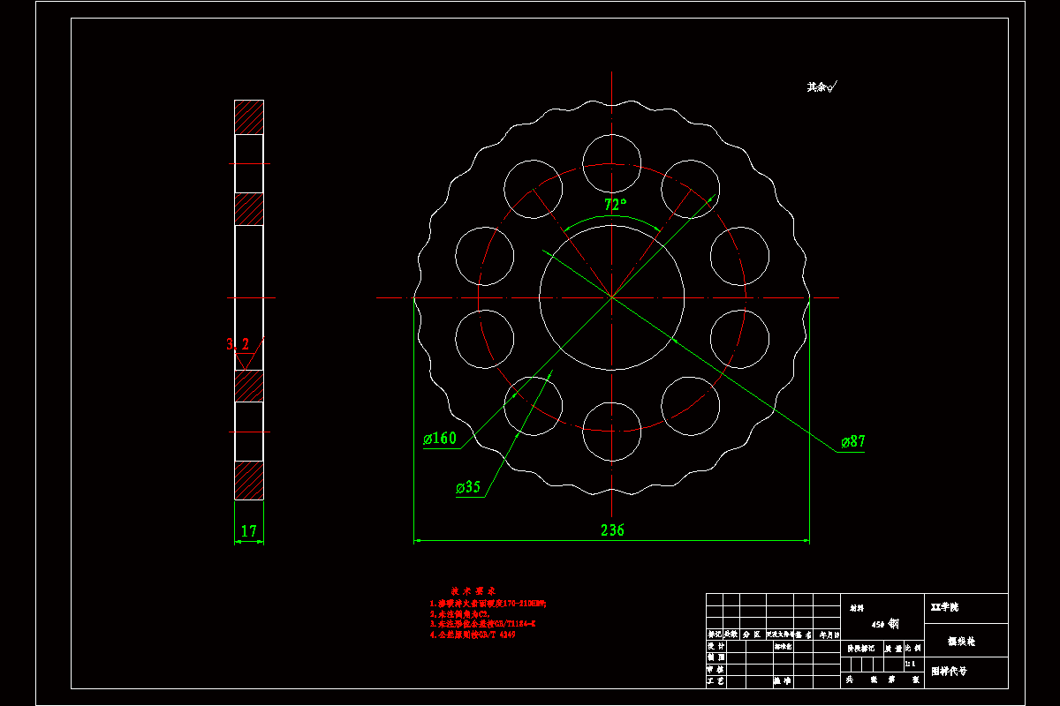
Task: Select the 阶段标记 title block cell
Action: coord(860,649)
